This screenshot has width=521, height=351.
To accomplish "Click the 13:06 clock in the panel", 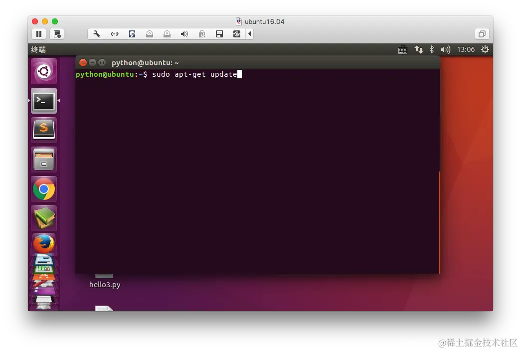I will [466, 49].
